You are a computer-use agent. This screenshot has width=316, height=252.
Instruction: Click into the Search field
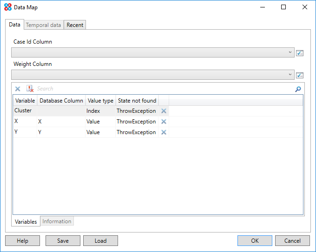point(163,89)
